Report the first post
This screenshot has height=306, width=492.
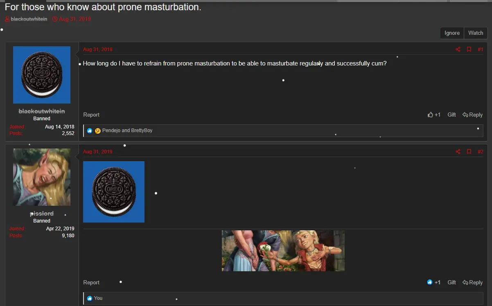point(91,115)
